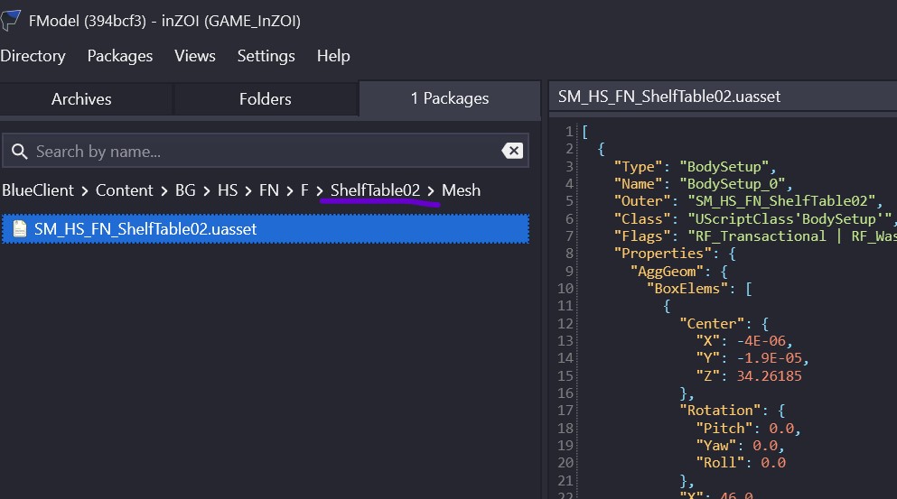This screenshot has height=499, width=897.
Task: Open the Help menu
Action: pyautogui.click(x=333, y=56)
